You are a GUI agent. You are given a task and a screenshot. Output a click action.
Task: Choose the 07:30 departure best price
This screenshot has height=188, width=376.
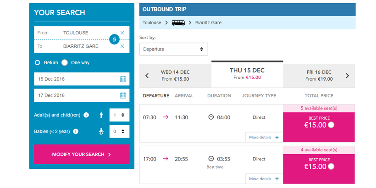tap(331, 125)
